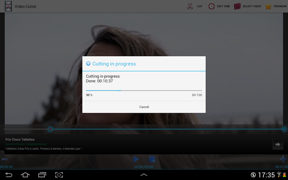The image size is (288, 180).
Task: Open the bonial.fr Promo-Tablettes link
Action: click(x=26, y=144)
